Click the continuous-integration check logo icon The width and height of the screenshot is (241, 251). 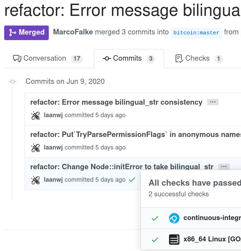point(174,218)
